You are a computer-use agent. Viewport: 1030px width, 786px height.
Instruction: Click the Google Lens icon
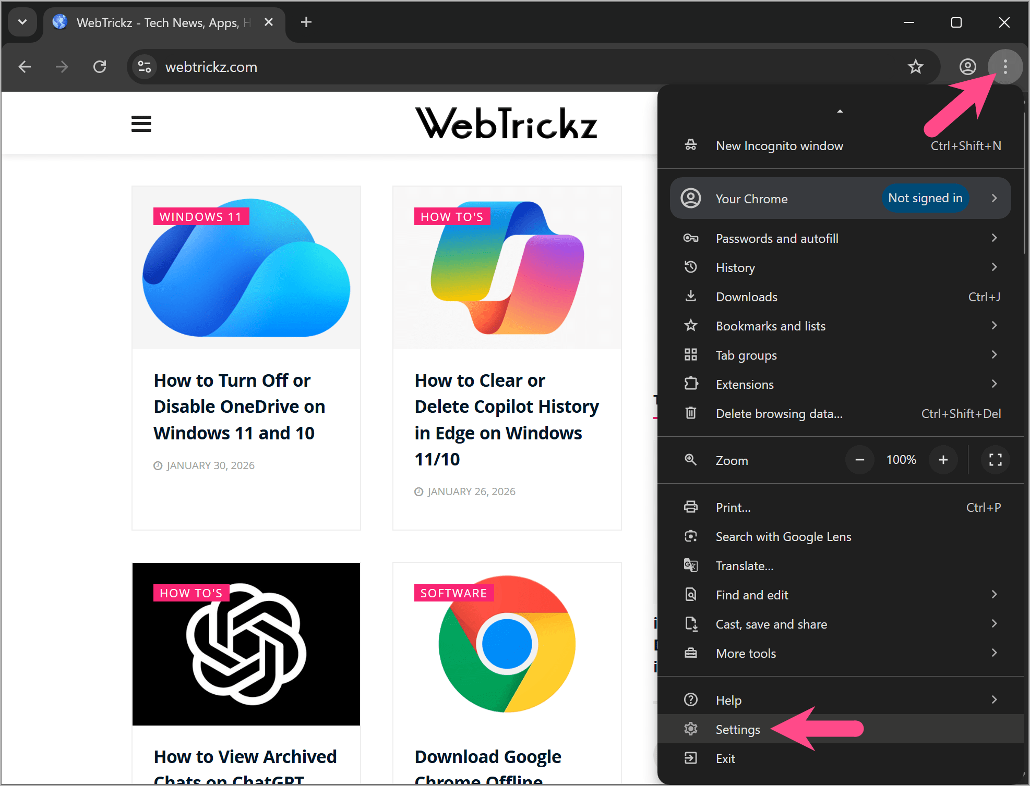[691, 536]
